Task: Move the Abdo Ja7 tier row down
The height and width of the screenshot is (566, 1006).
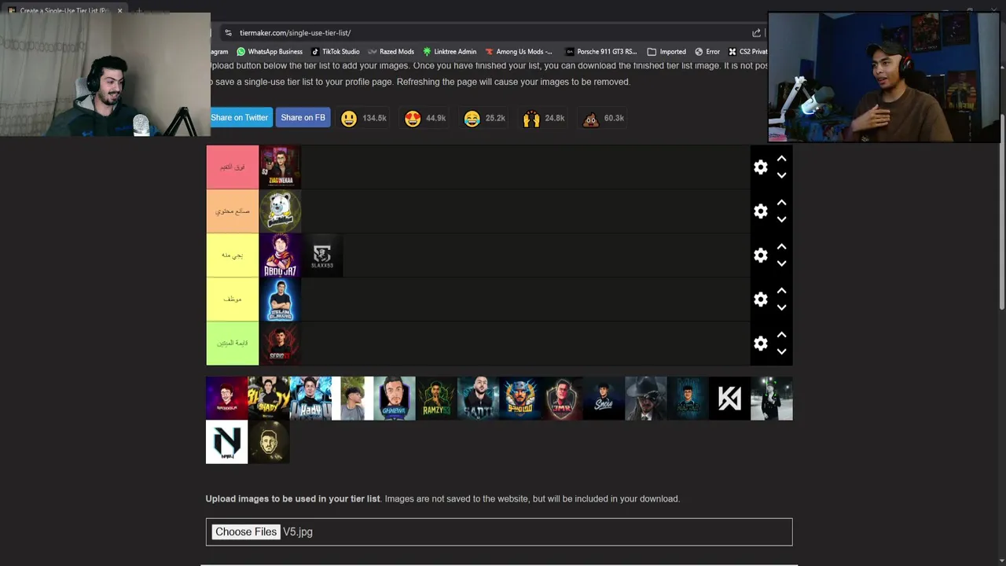Action: tap(781, 263)
